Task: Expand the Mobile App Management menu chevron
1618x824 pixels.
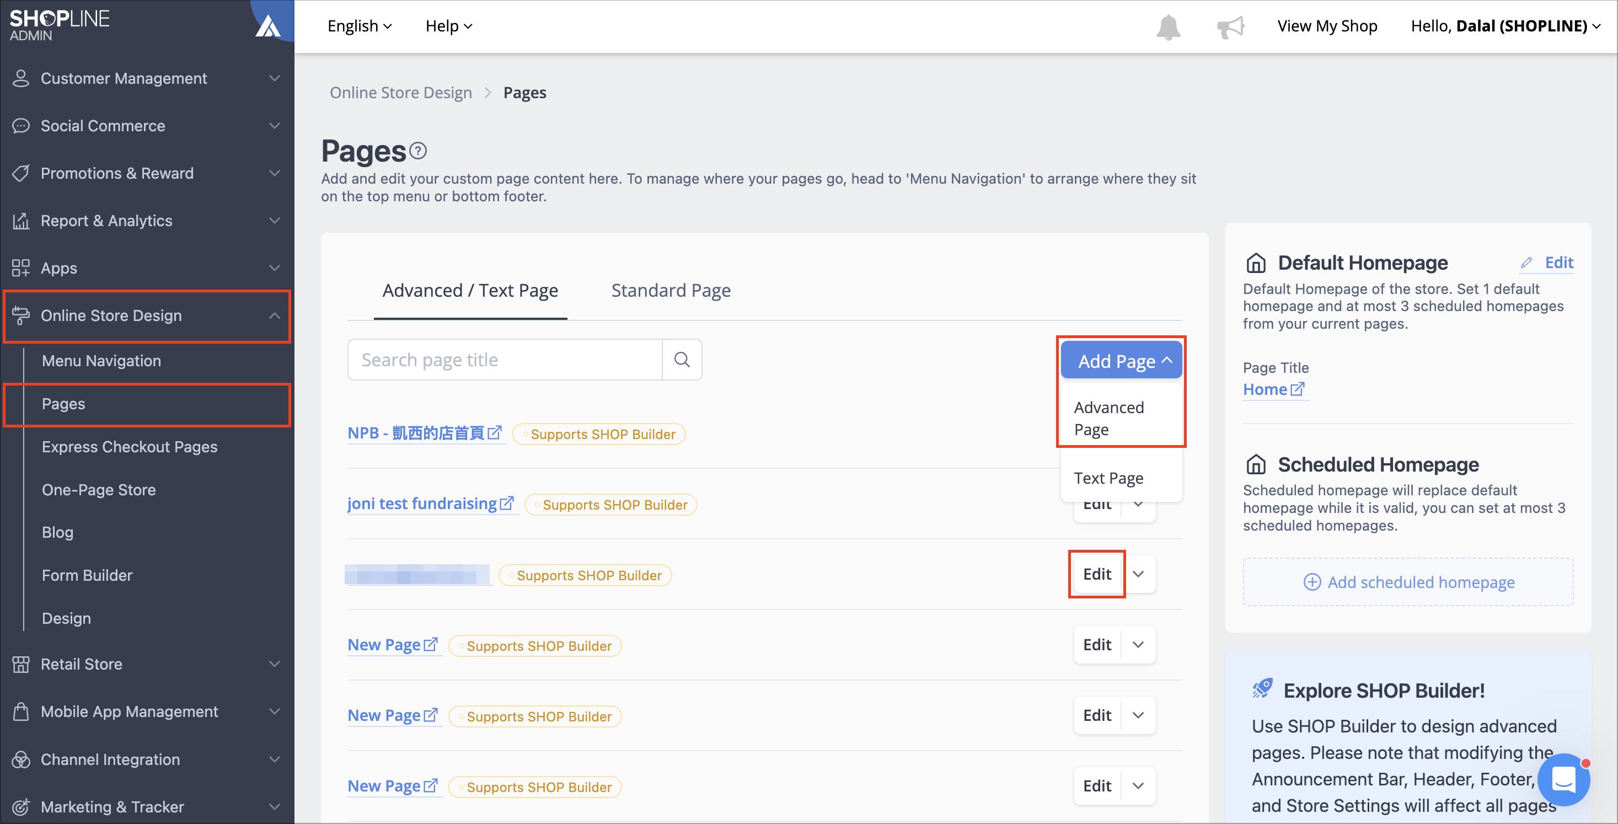Action: coord(275,711)
